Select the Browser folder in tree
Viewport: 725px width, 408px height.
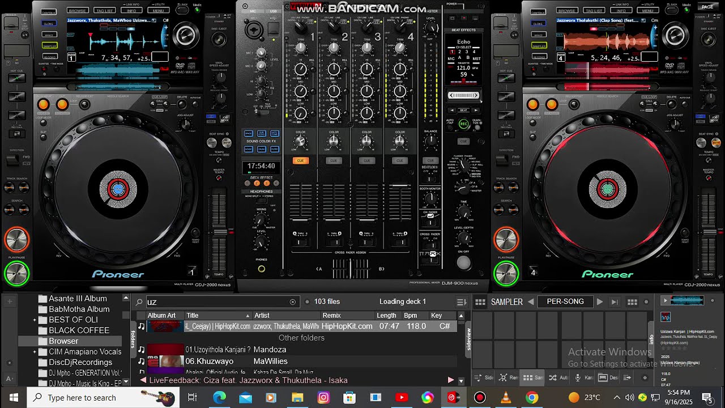pyautogui.click(x=63, y=341)
